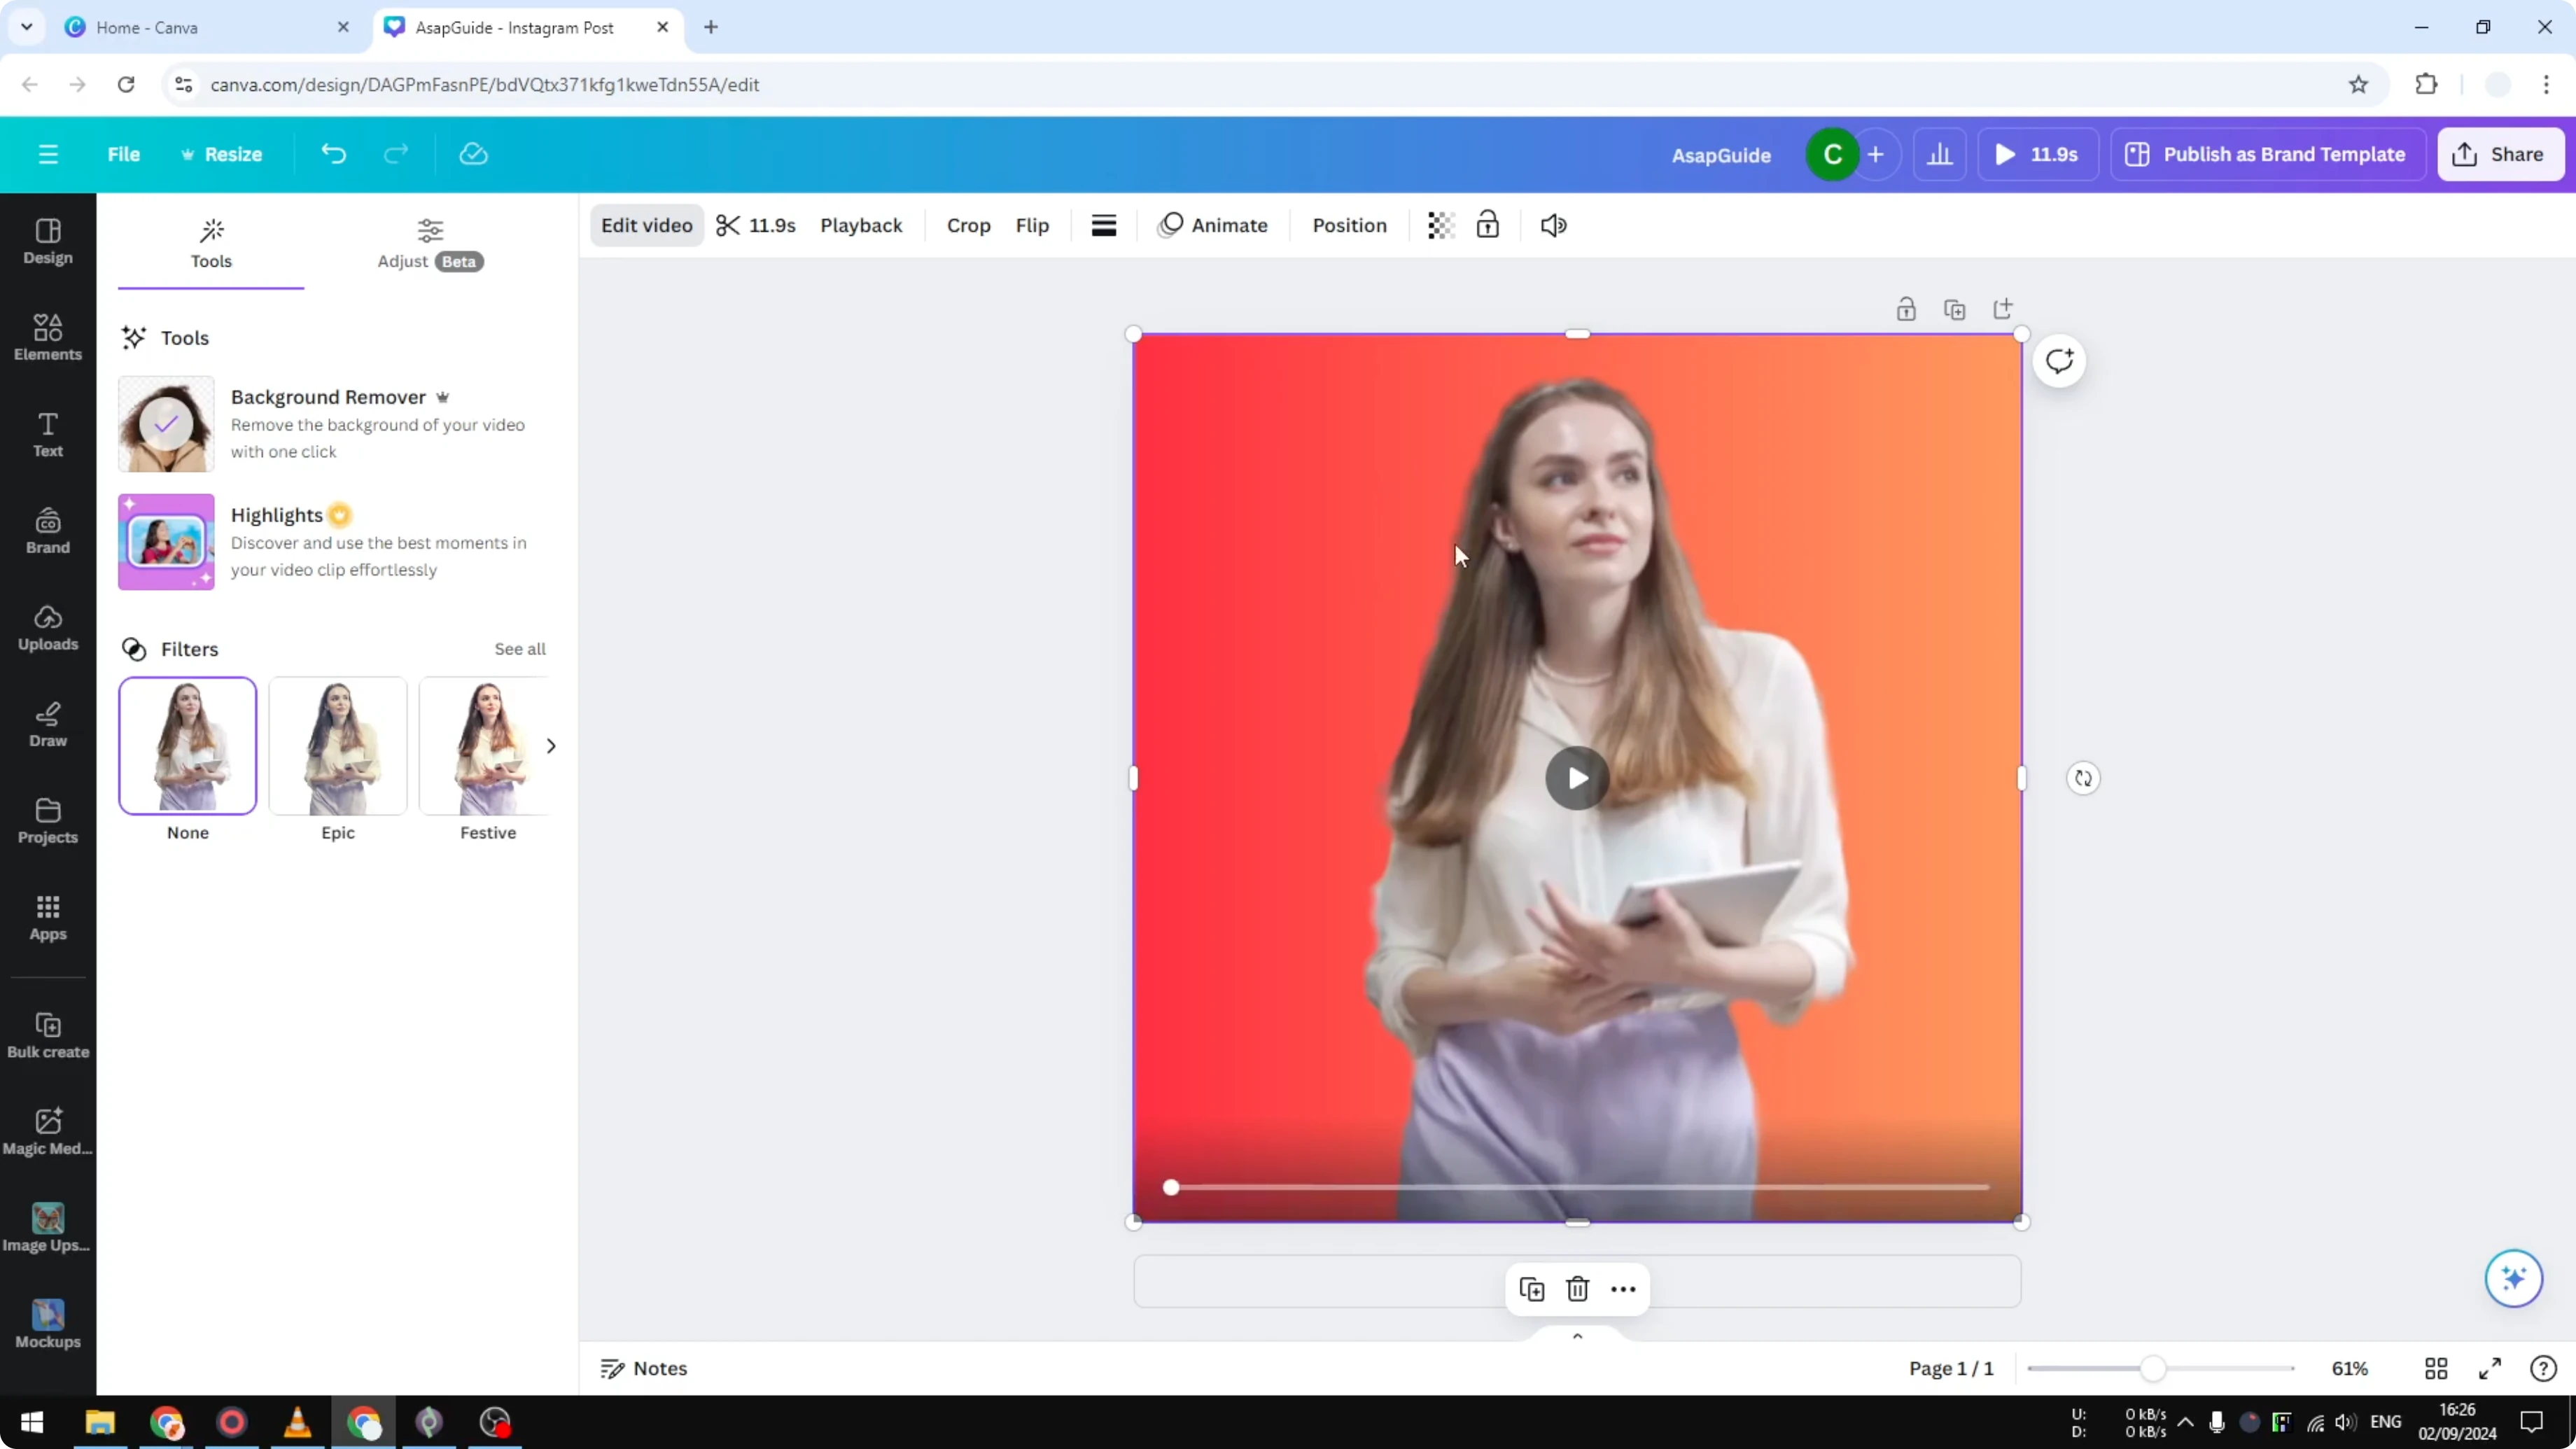Open Playback settings

(x=861, y=225)
